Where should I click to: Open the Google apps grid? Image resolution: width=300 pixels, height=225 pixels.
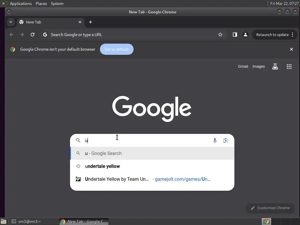pyautogui.click(x=289, y=67)
